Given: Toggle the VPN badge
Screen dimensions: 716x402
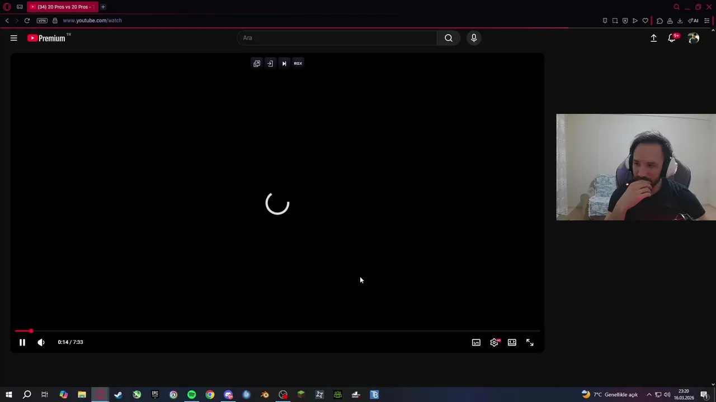Looking at the screenshot, I should tap(42, 21).
